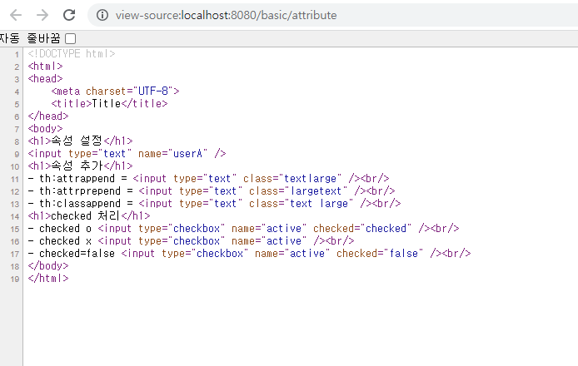Click the closing </head> tag
The image size is (578, 366).
[48, 116]
